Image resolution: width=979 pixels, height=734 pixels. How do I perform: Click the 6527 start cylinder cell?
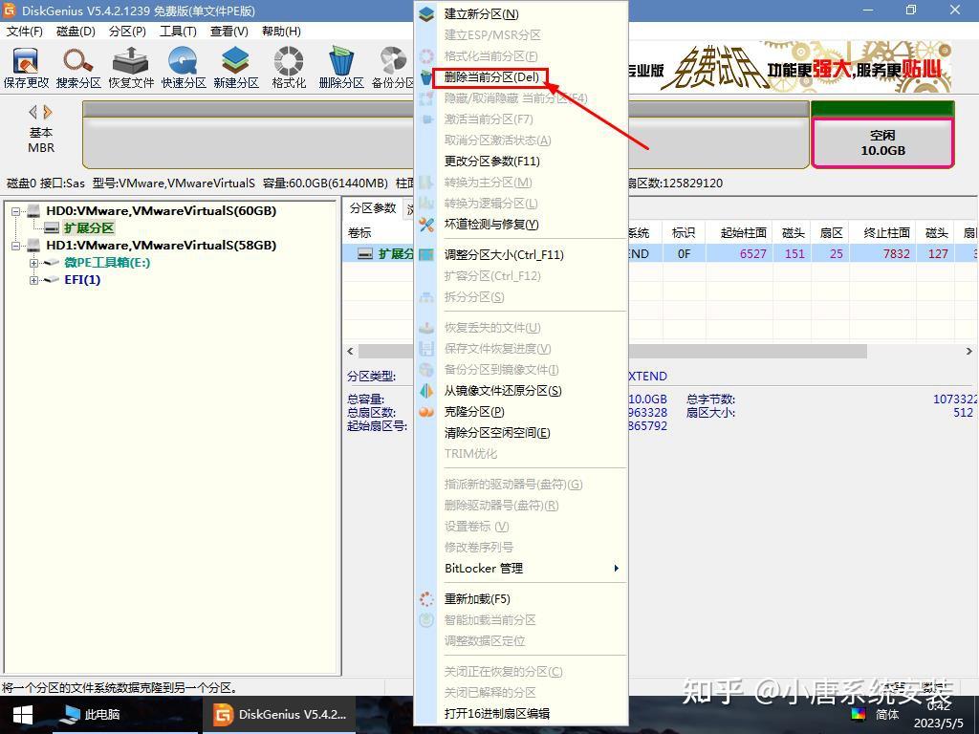[x=752, y=253]
